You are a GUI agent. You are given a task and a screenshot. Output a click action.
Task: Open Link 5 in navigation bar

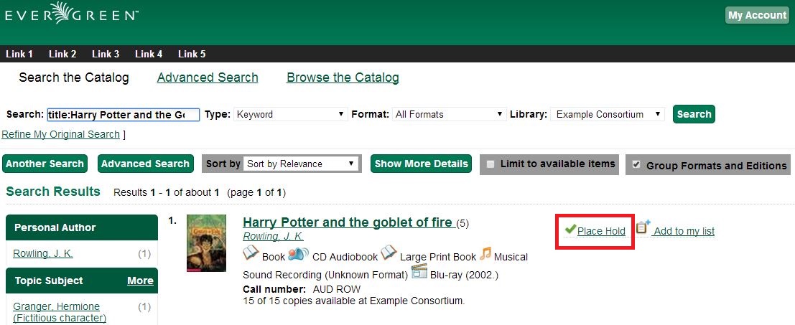pyautogui.click(x=192, y=54)
